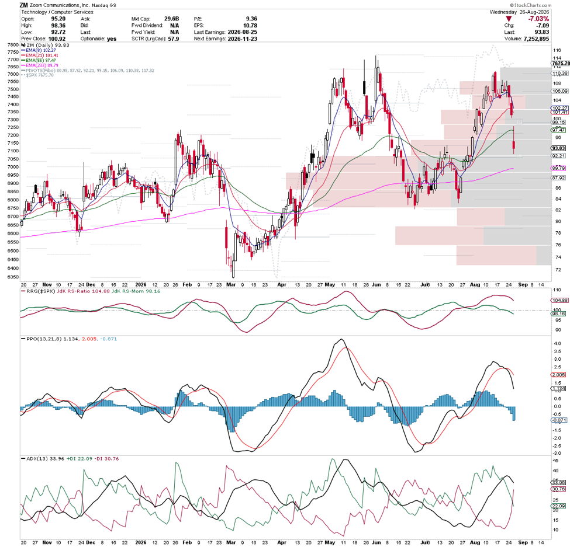Click the 'Feb' label on bottom time axis
This screenshot has width=570, height=547.
click(187, 543)
